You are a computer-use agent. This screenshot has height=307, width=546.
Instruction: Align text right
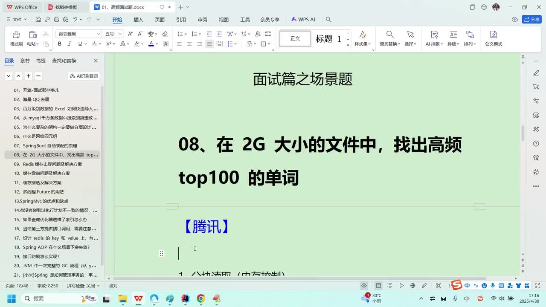[x=199, y=44]
